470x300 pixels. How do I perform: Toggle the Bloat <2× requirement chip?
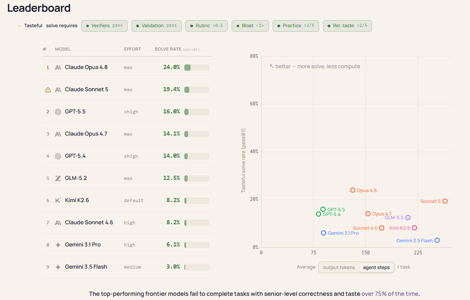point(250,26)
